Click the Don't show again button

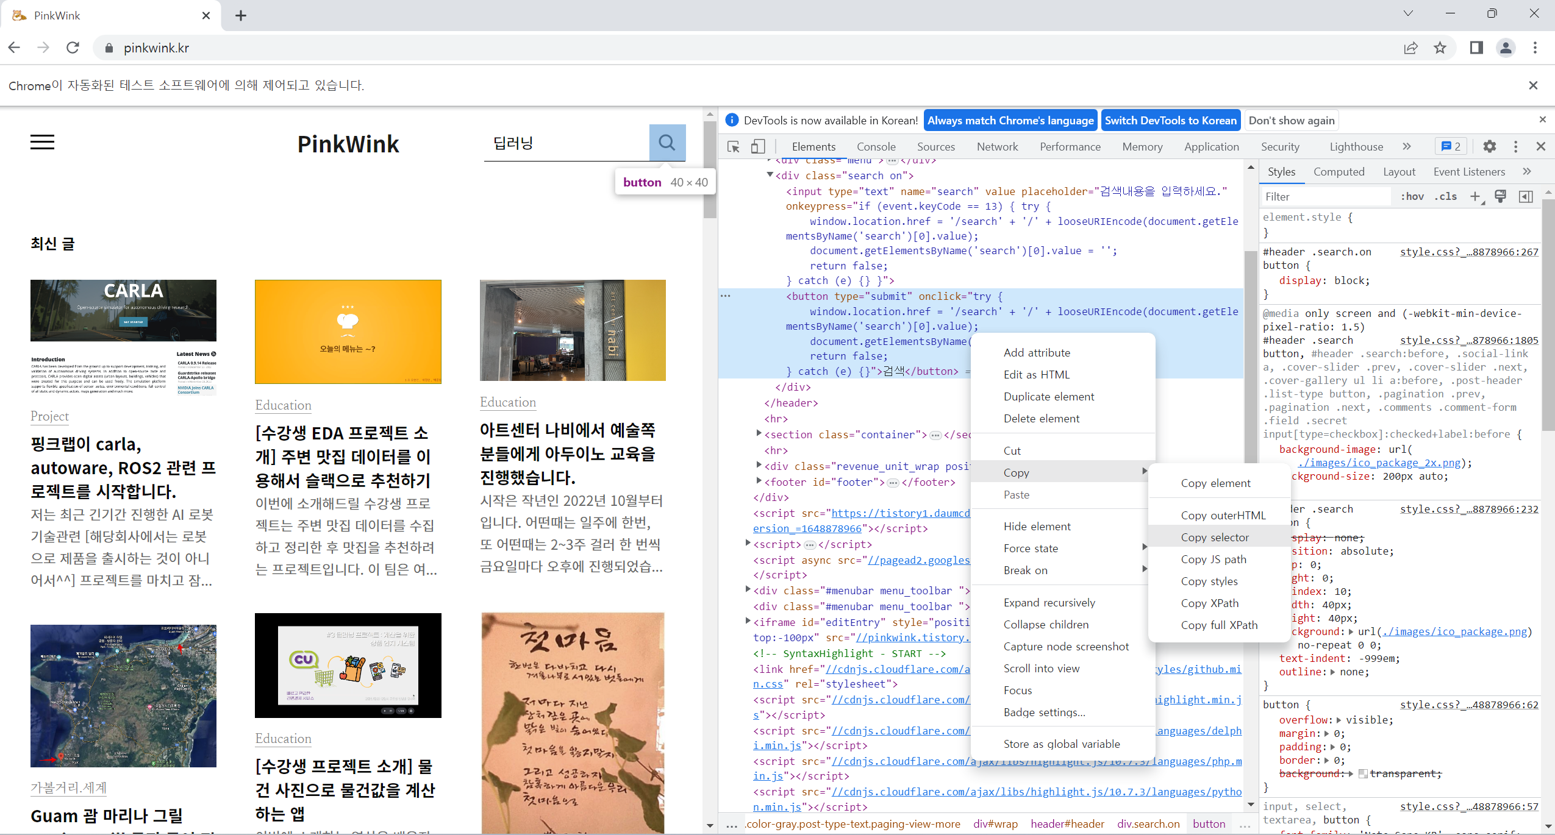pos(1292,120)
